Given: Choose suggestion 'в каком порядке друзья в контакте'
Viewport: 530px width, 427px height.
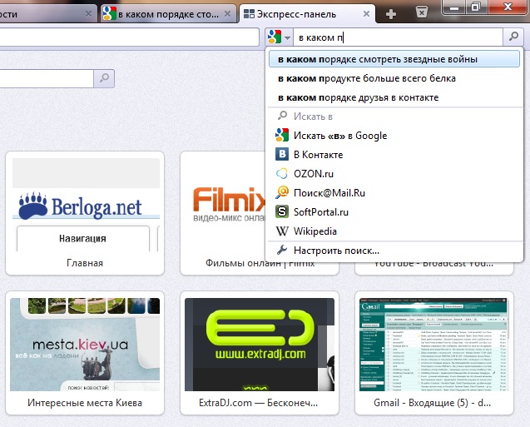Looking at the screenshot, I should pyautogui.click(x=394, y=97).
